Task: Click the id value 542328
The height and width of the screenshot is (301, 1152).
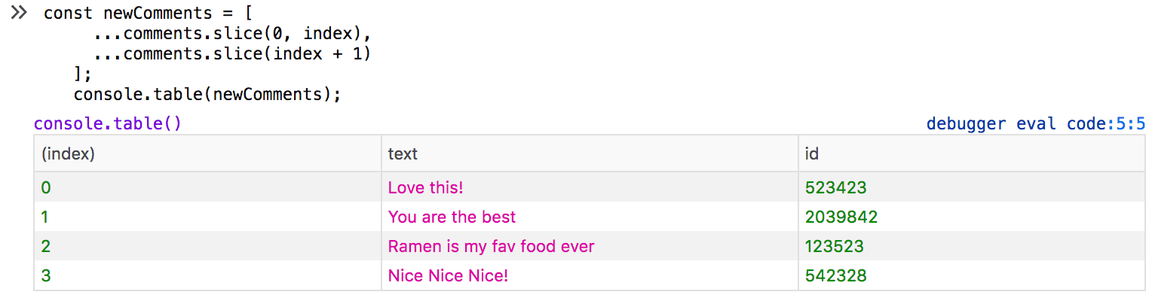Action: [835, 275]
